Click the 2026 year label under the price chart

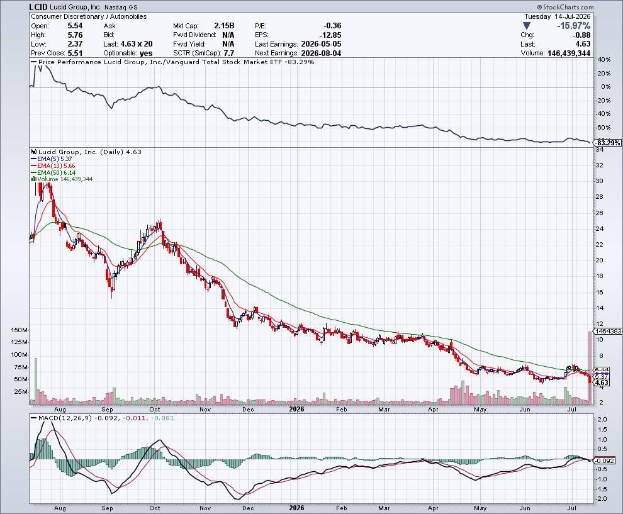[296, 409]
